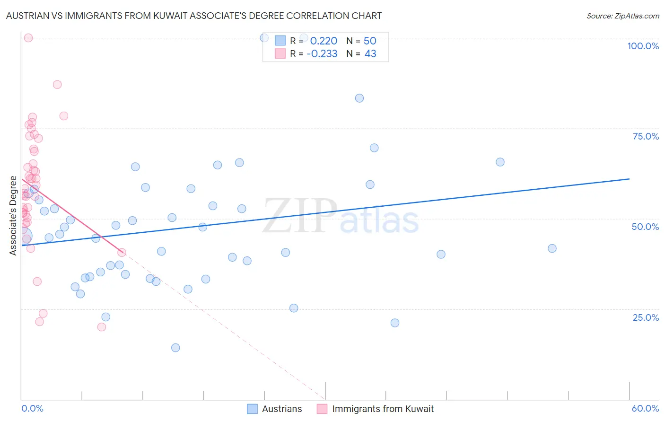This screenshot has width=665, height=422.
Task: Click the N = 50 value in legend
Action: [x=361, y=41]
